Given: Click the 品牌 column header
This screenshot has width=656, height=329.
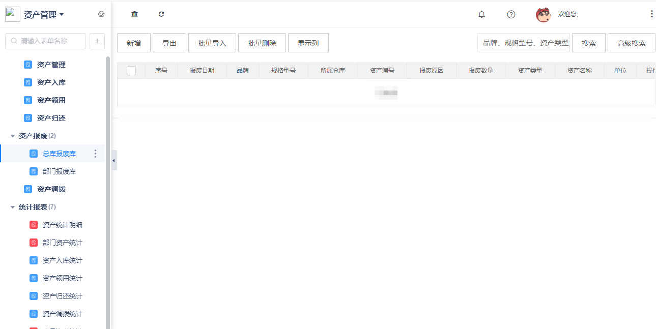Looking at the screenshot, I should pyautogui.click(x=243, y=71).
